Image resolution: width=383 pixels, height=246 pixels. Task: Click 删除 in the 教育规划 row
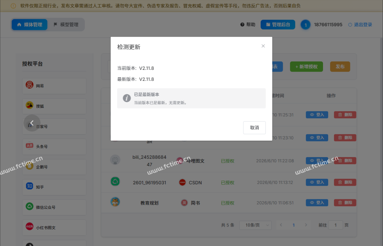pyautogui.click(x=345, y=202)
